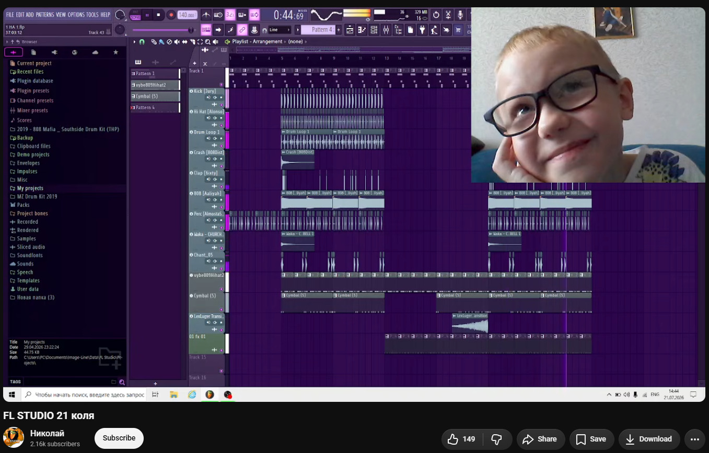Image resolution: width=709 pixels, height=453 pixels.
Task: Expand the Plugin database folder
Action: pyautogui.click(x=34, y=81)
